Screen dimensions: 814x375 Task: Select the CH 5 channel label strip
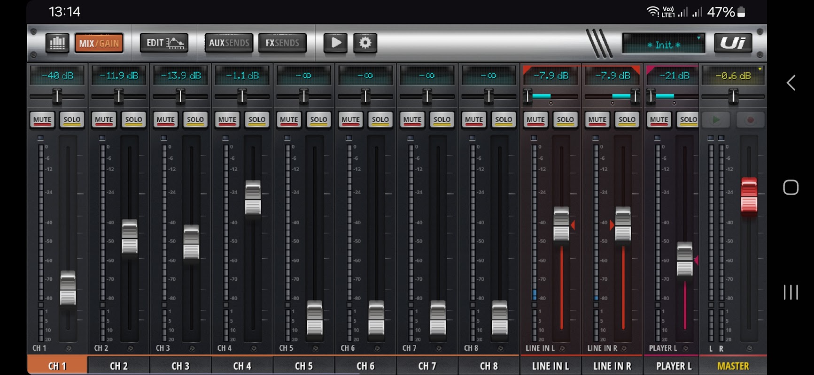pos(303,366)
